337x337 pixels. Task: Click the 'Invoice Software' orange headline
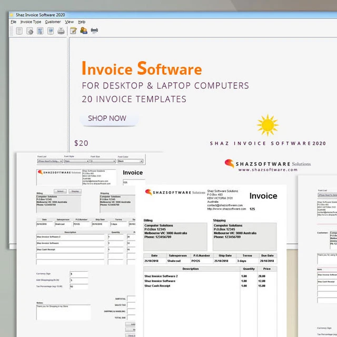pos(142,68)
